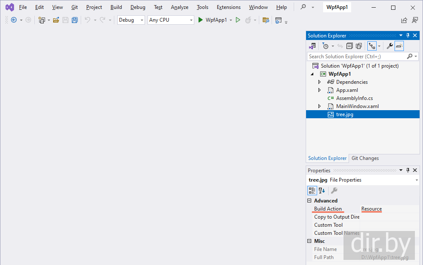Click the Open File folder icon
This screenshot has width=423, height=265.
(56, 20)
